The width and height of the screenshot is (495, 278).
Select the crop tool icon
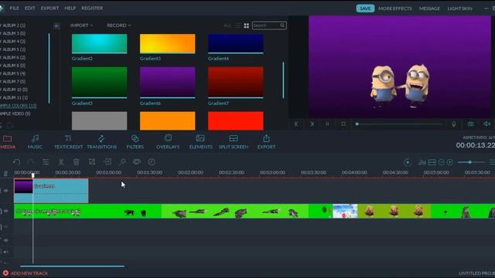point(91,161)
